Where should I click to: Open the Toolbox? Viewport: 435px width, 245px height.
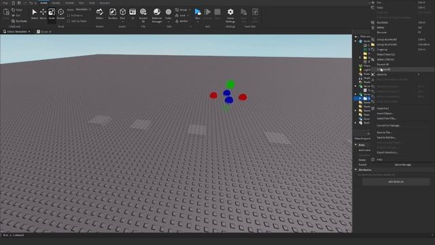pos(113,14)
